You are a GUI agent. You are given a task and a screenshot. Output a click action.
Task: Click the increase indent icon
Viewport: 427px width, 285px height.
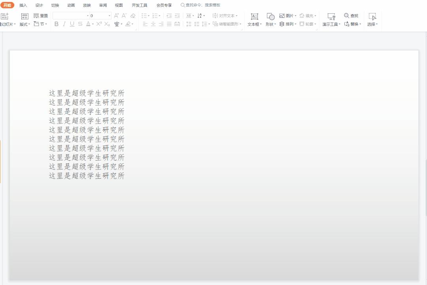click(x=177, y=16)
